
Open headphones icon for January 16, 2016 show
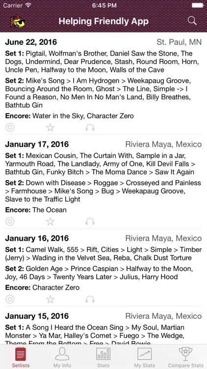coord(90,299)
